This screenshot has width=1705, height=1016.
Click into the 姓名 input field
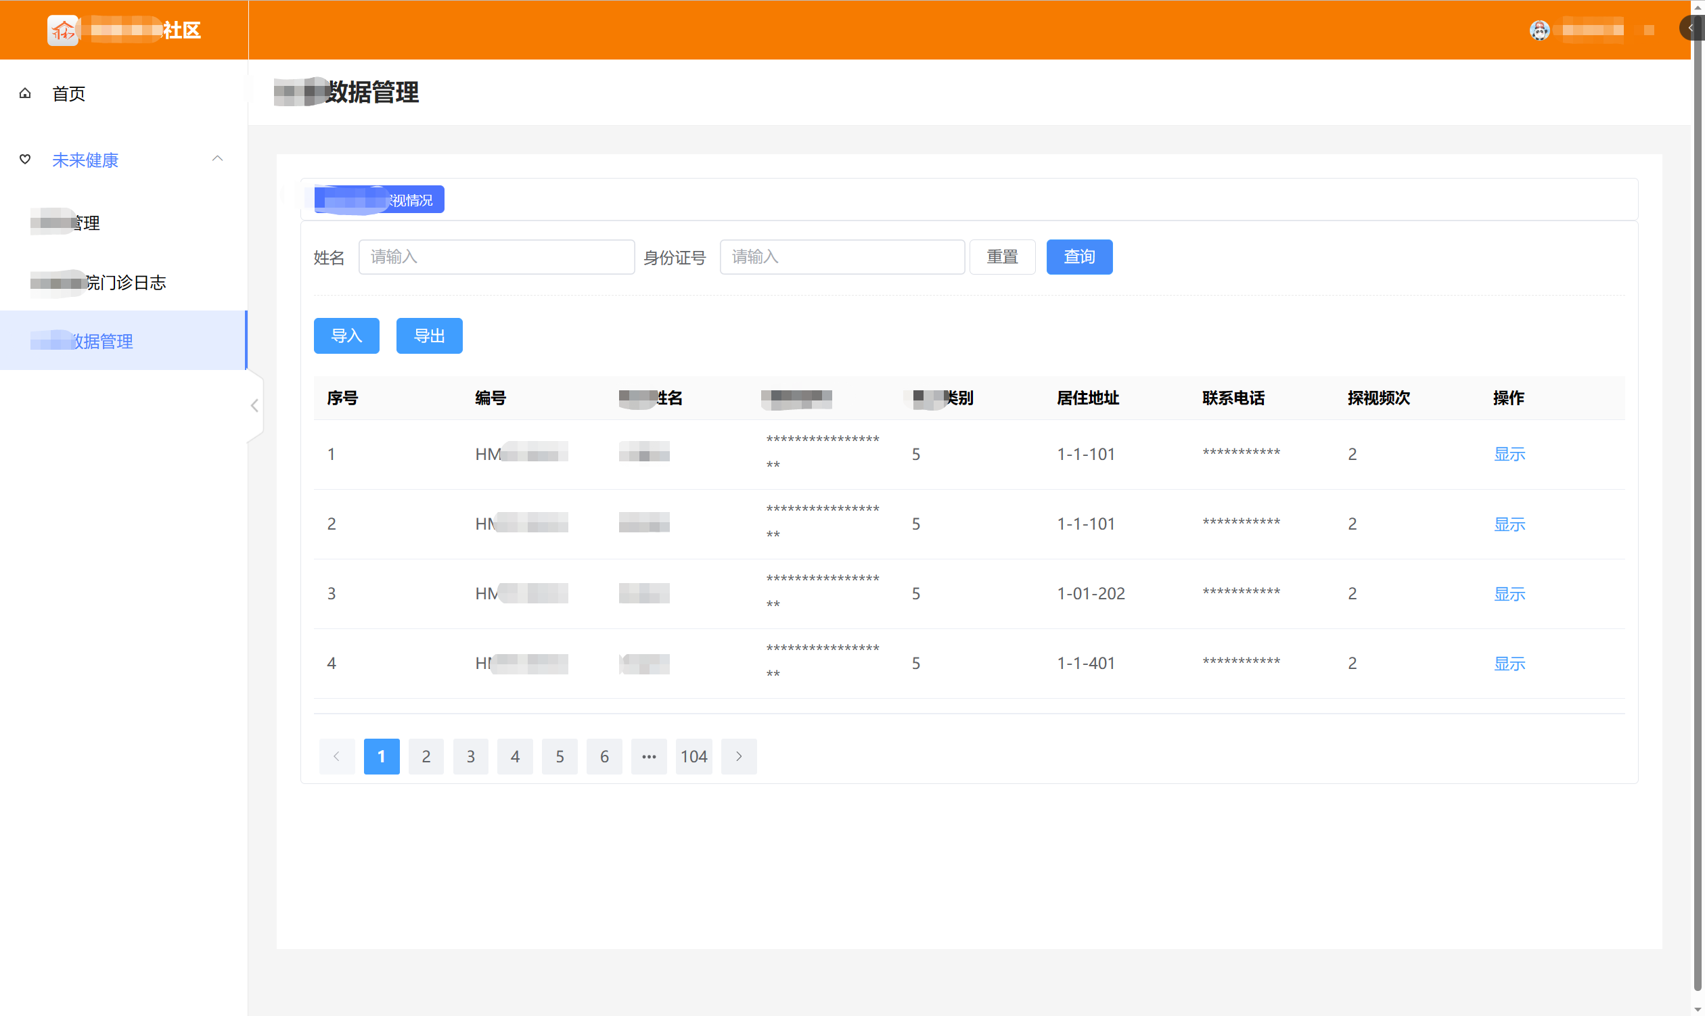pyautogui.click(x=497, y=257)
